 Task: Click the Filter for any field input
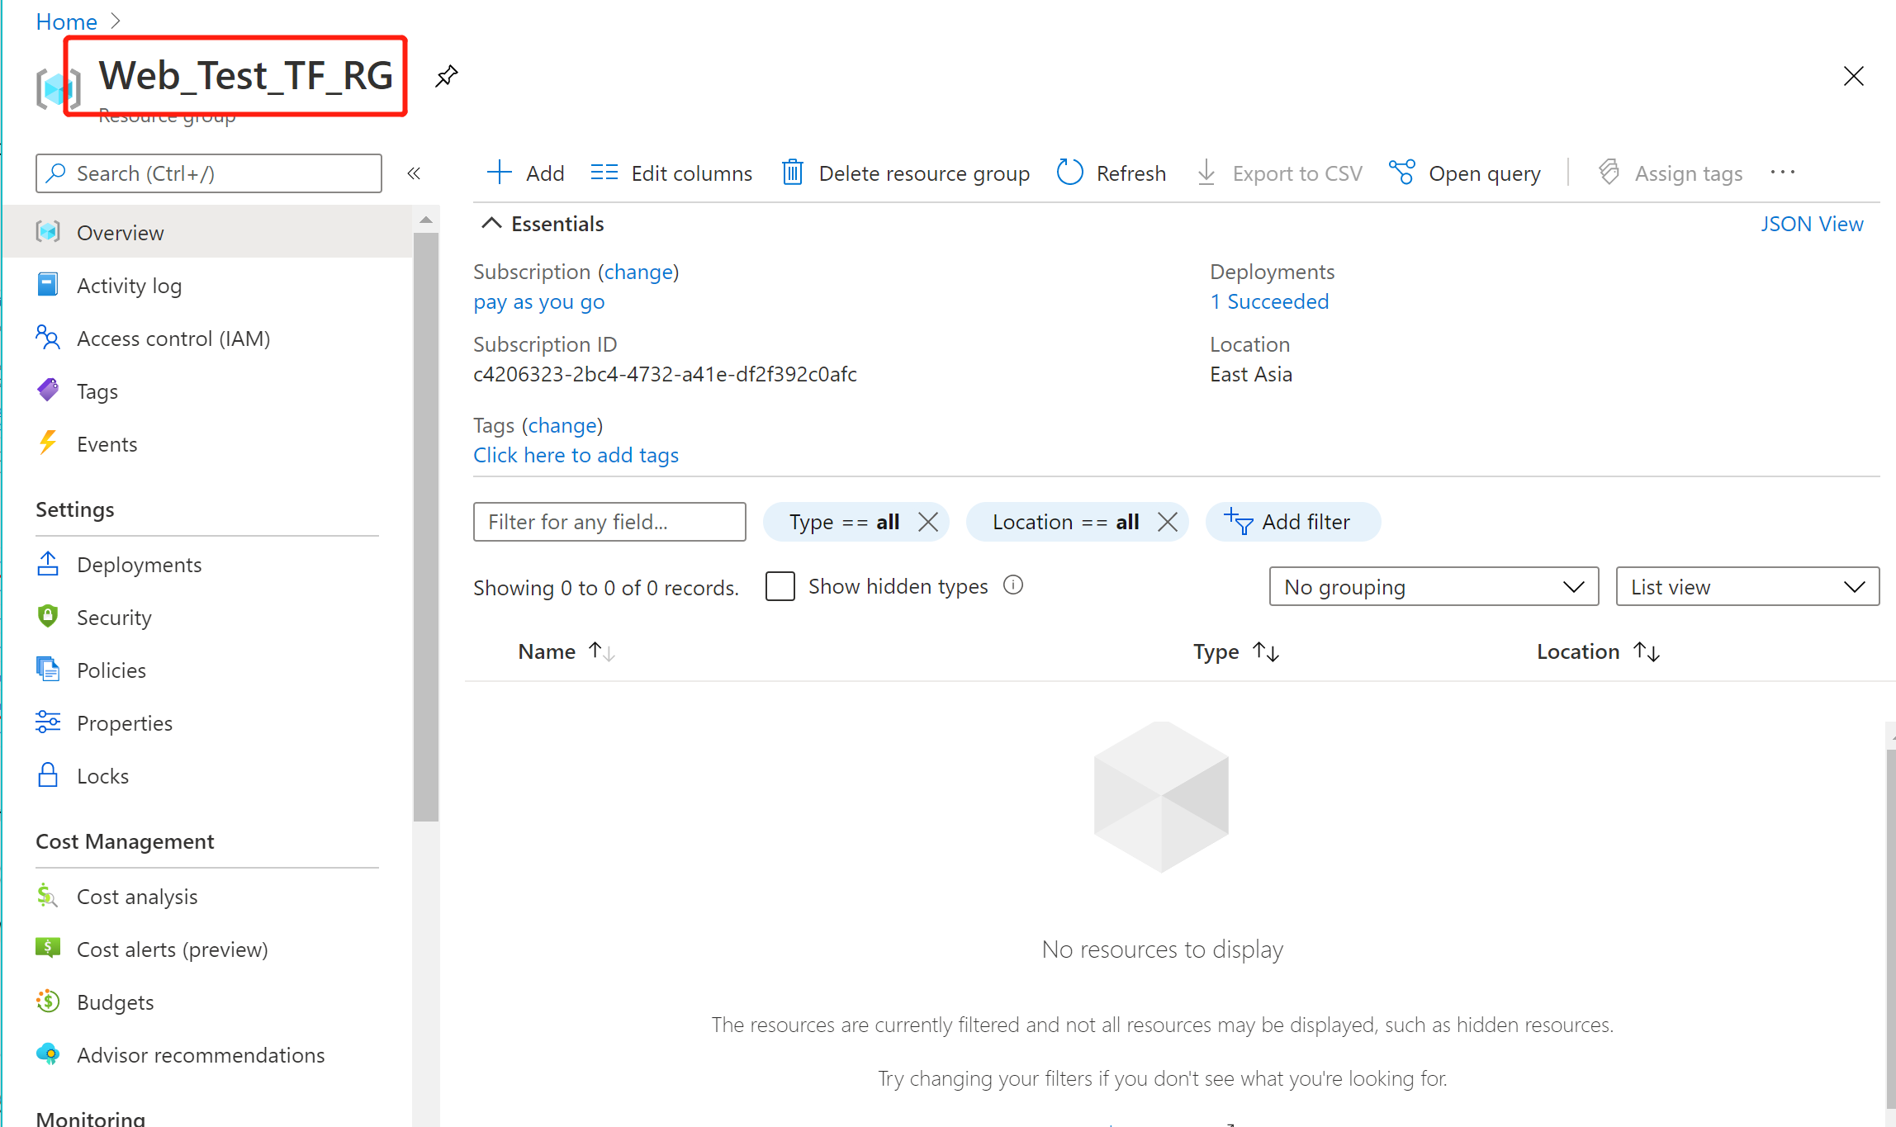tap(608, 520)
